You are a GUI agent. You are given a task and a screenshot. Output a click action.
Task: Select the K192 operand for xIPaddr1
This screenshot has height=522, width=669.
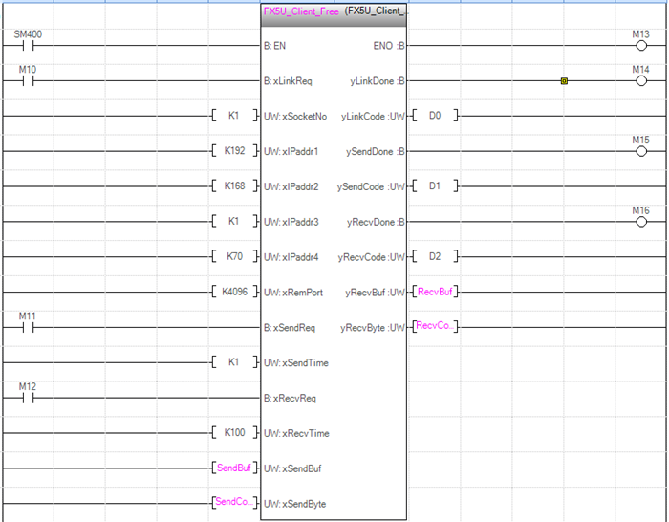coord(234,151)
